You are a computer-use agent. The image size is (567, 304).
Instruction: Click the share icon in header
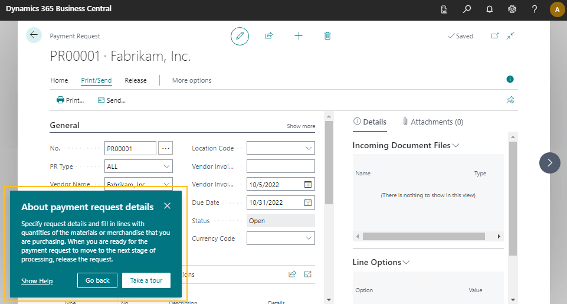[x=269, y=36]
